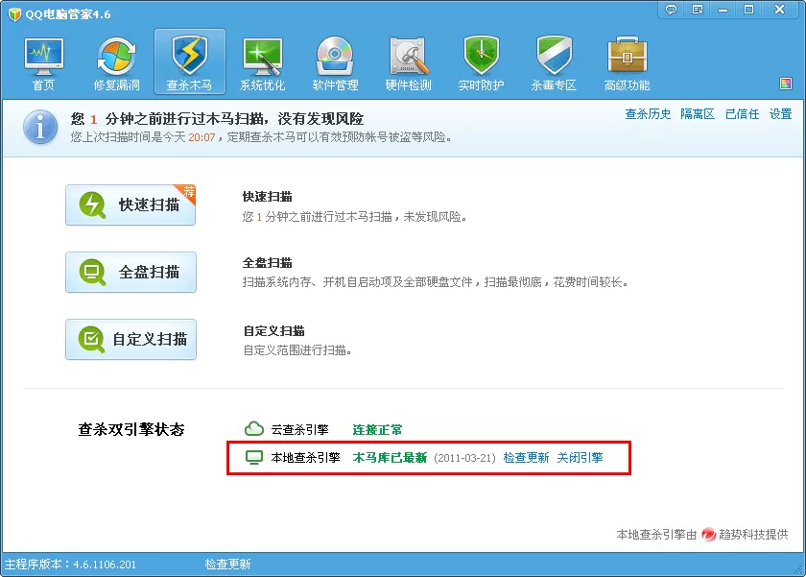Close the QQ电脑管家 window
The image size is (806, 577).
[x=780, y=10]
